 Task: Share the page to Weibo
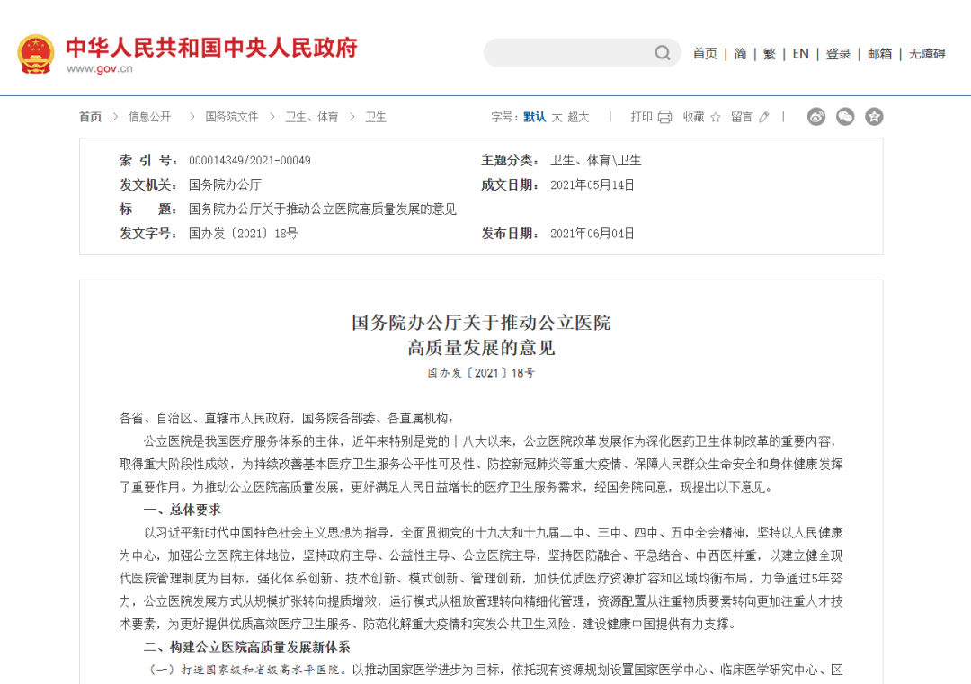click(x=816, y=116)
